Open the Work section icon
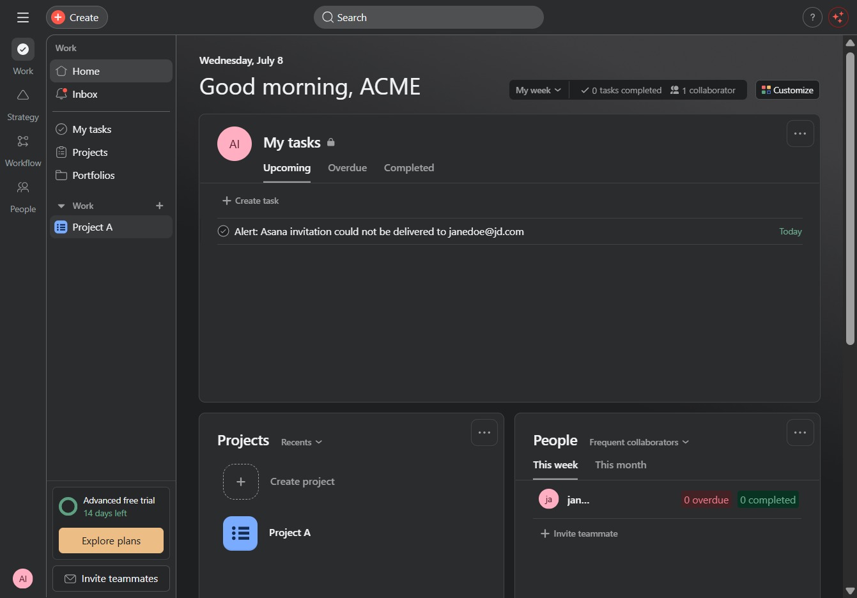 click(23, 49)
